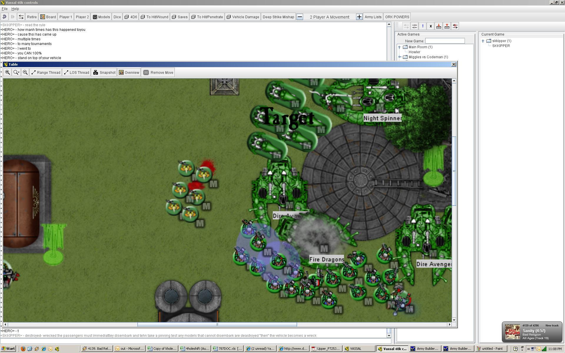Click the red down-arrow inbox icon
Viewport: 565px width, 353px height.
coord(439,26)
